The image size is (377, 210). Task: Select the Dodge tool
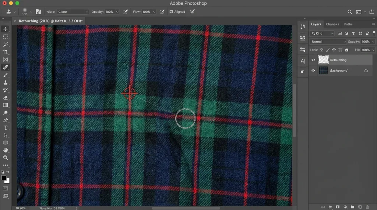(x=5, y=113)
